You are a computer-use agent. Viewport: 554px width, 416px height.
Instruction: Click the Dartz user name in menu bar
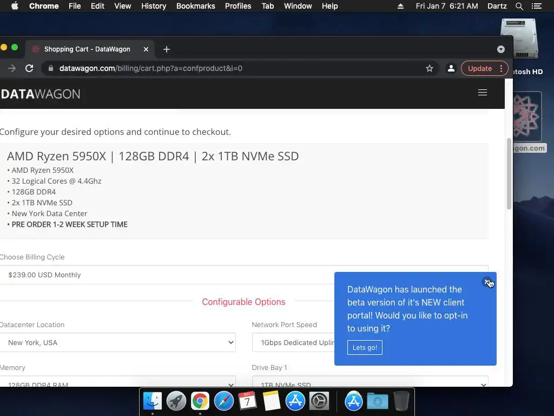pyautogui.click(x=497, y=6)
